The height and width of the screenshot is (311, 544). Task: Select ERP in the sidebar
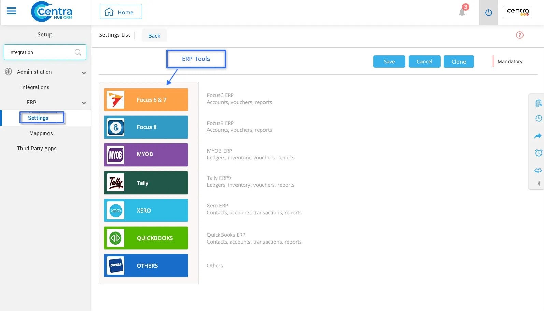coord(31,103)
